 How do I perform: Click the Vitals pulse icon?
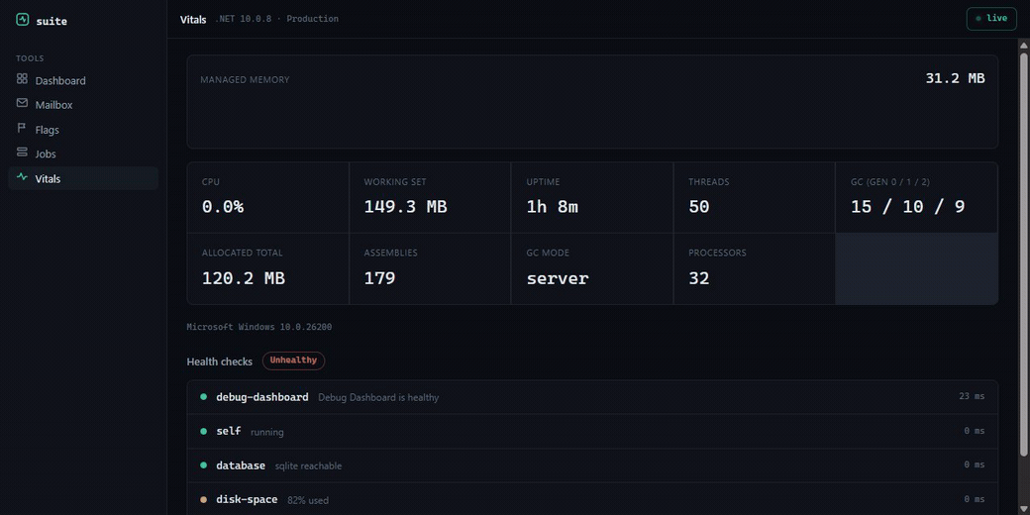pos(23,177)
